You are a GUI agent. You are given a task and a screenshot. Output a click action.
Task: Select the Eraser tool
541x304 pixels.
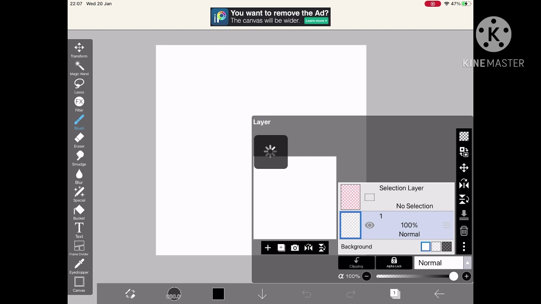[x=79, y=141]
